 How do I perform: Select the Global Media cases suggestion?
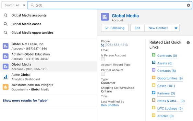click(x=48, y=24)
